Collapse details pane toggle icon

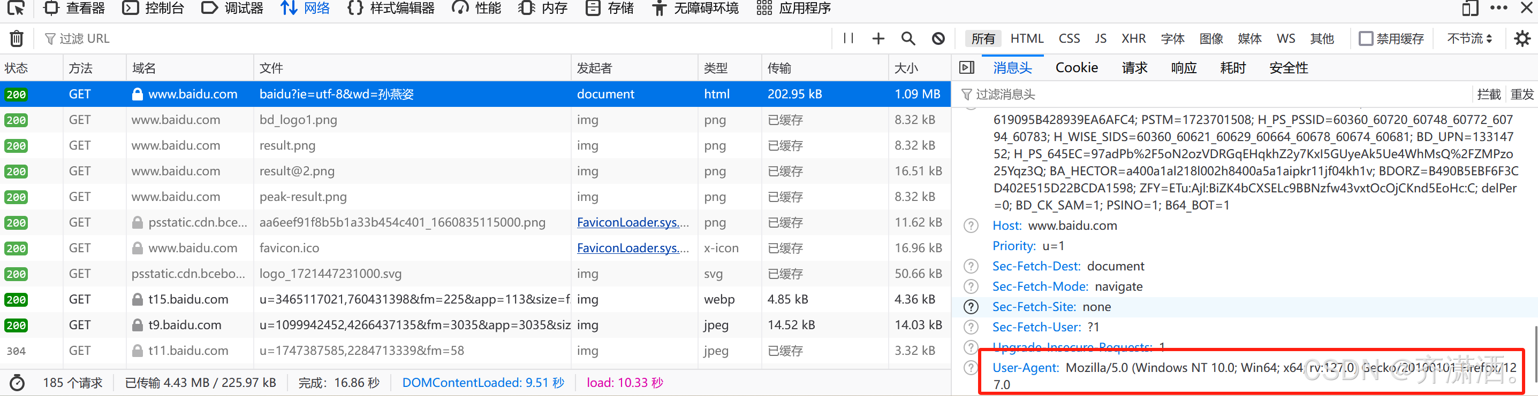pyautogui.click(x=967, y=68)
